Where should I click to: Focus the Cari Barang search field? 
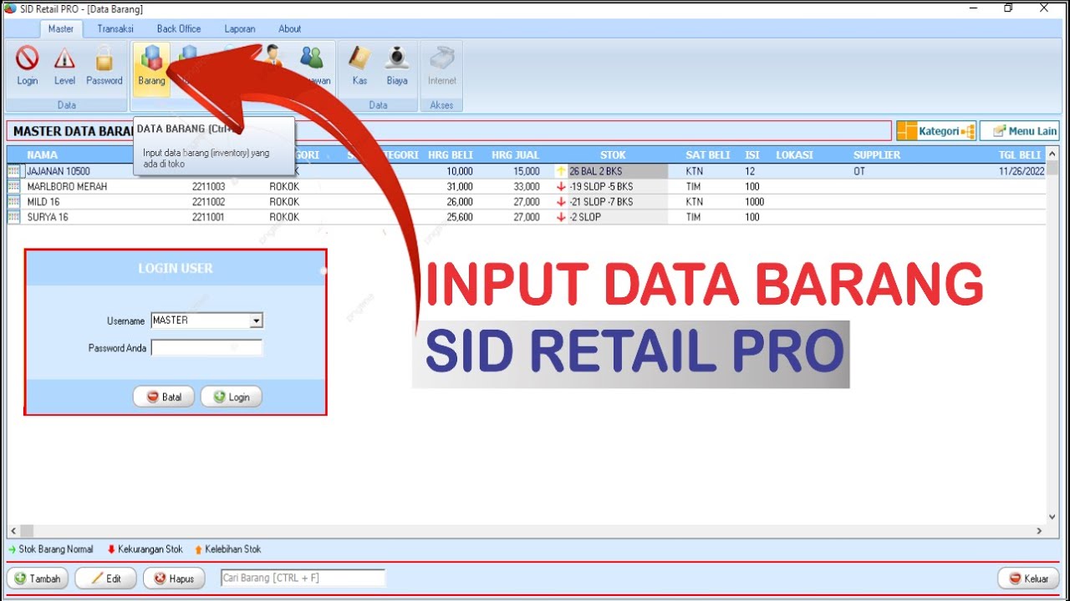tap(303, 578)
